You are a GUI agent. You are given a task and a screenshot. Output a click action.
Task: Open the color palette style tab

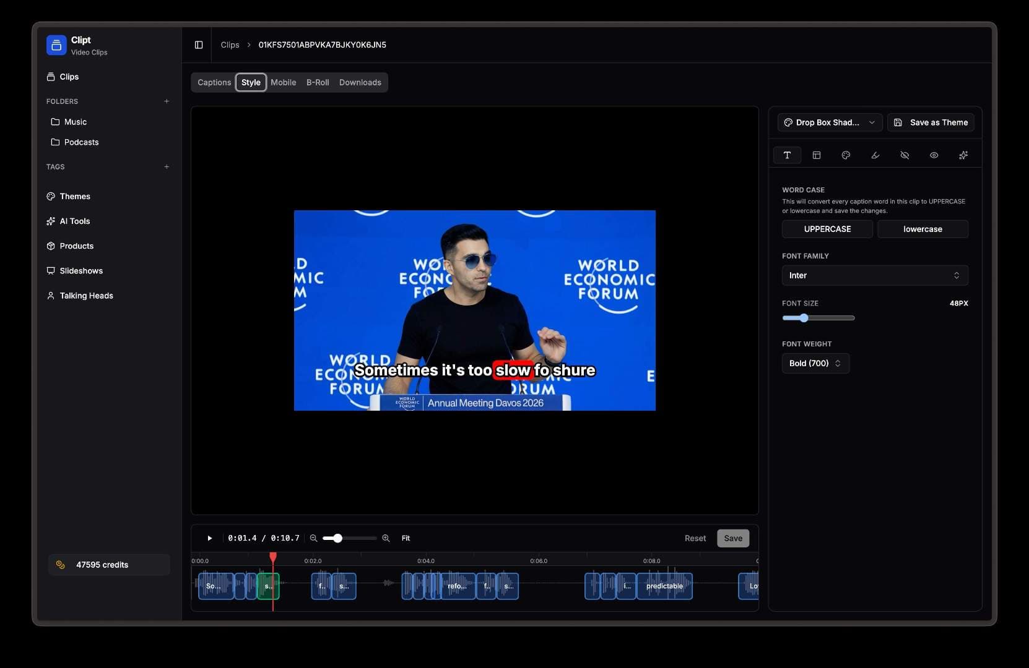(x=846, y=155)
